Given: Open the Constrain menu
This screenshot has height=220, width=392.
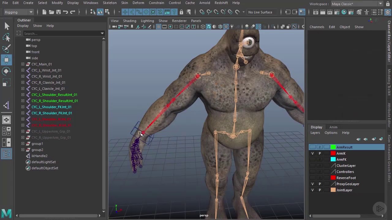Looking at the screenshot, I should 156,3.
